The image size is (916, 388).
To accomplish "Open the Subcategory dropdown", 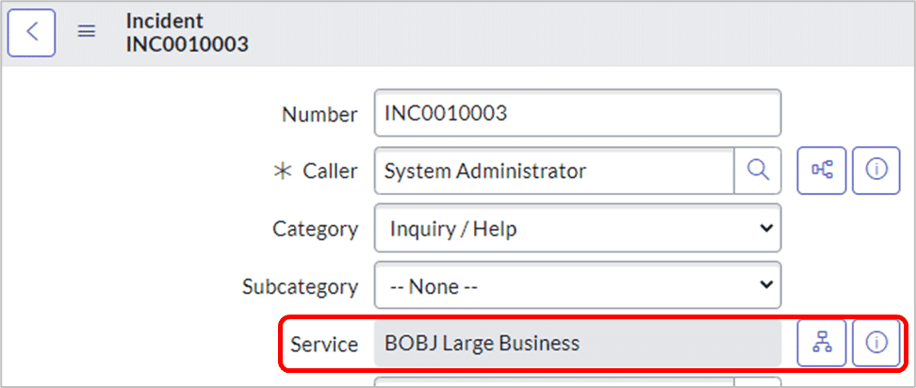I will pos(578,285).
